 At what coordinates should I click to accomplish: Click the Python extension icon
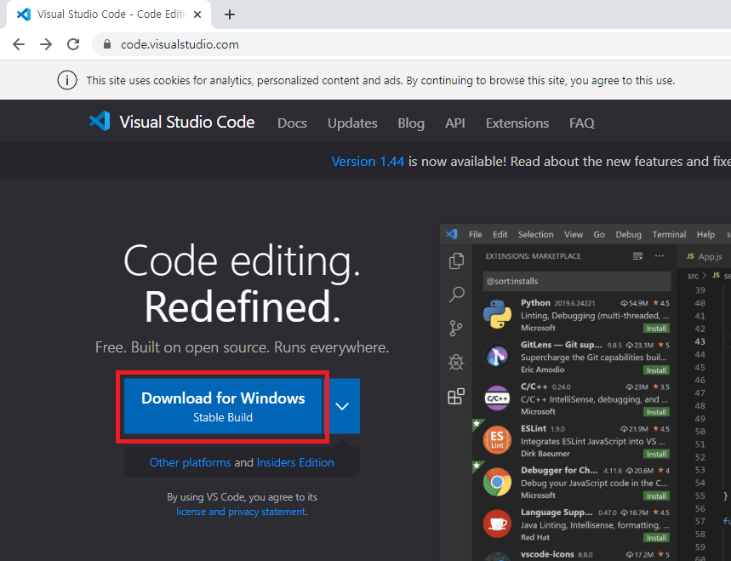click(x=498, y=314)
